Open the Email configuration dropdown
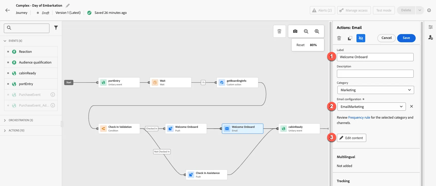This screenshot has height=186, width=436. (371, 107)
